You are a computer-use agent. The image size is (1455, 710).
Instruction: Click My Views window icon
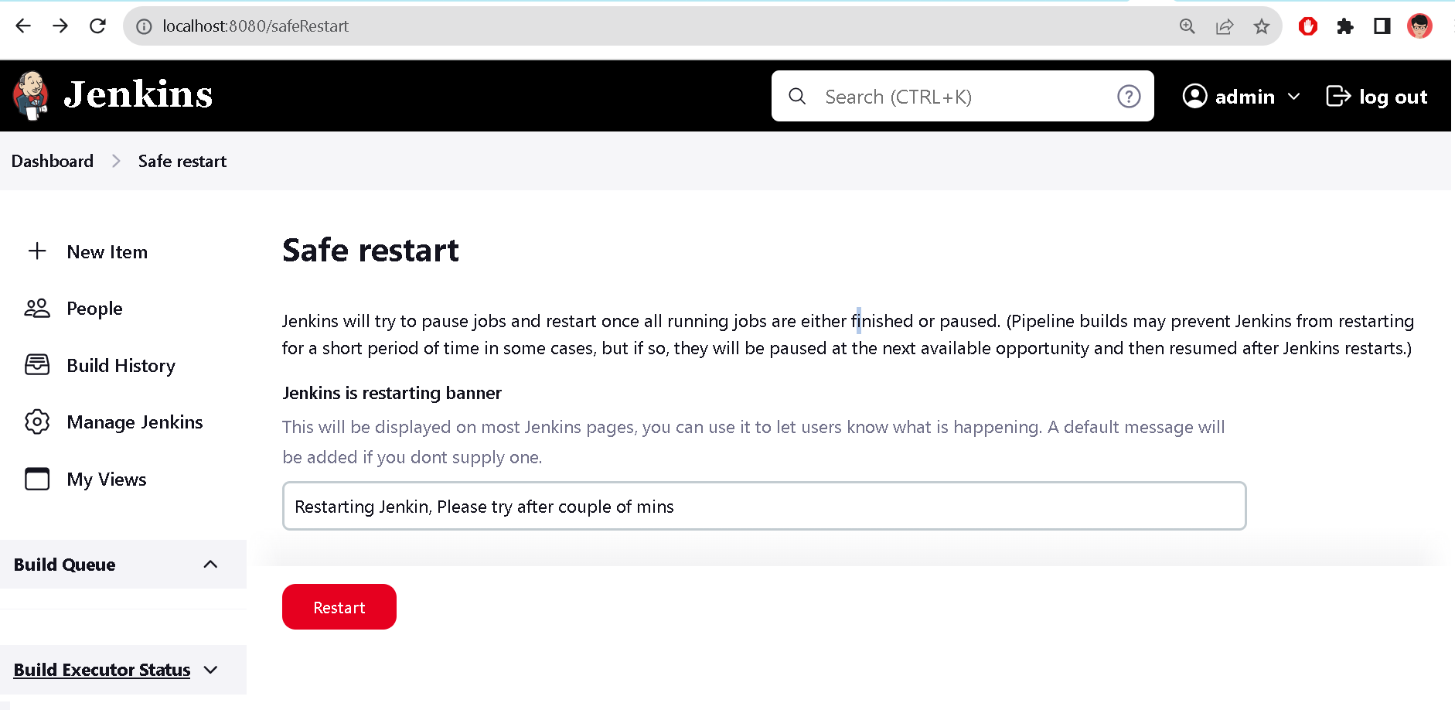tap(37, 479)
